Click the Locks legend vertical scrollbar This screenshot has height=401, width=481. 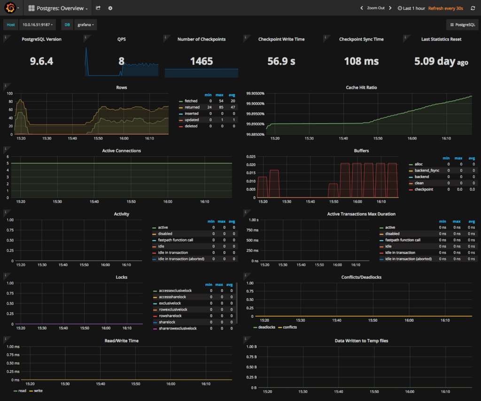click(236, 303)
